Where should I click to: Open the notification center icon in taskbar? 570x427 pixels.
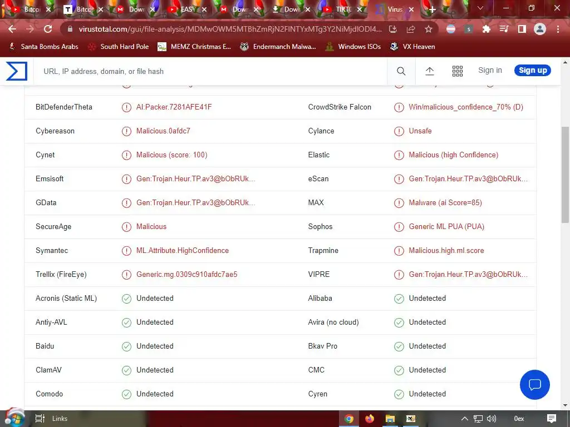pos(551,419)
